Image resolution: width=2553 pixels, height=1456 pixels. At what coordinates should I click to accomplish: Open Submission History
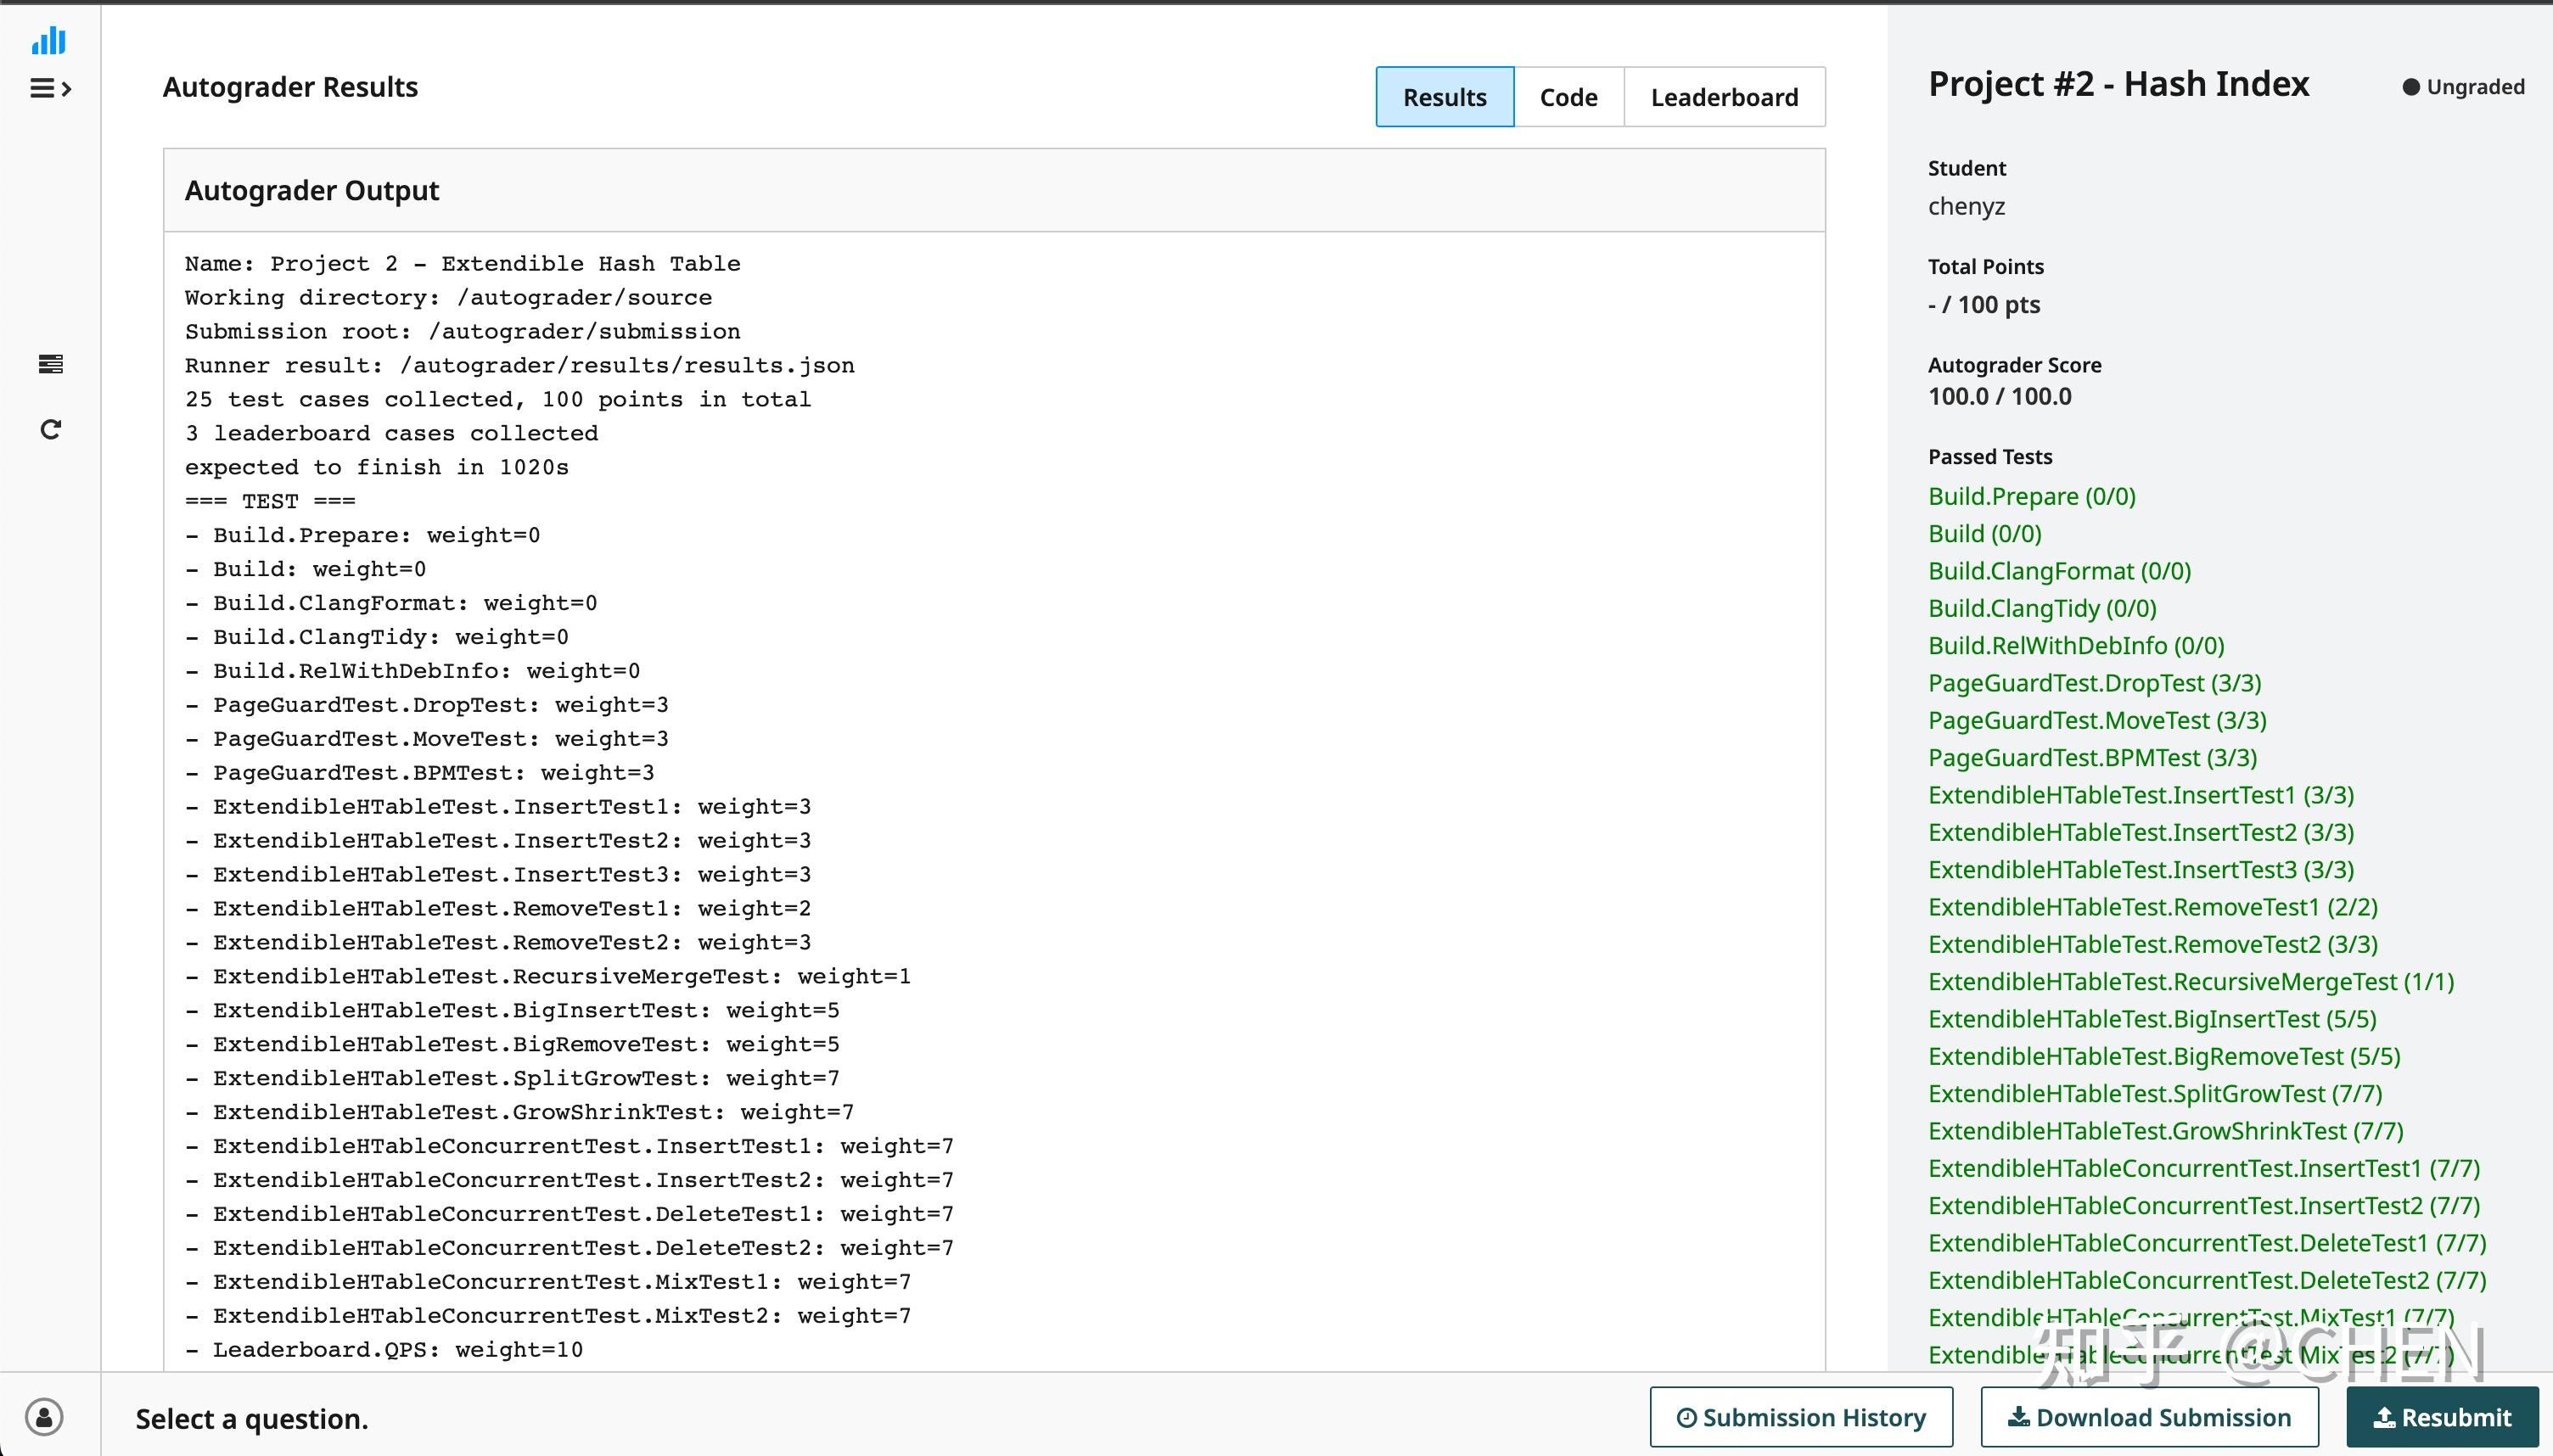[1802, 1416]
